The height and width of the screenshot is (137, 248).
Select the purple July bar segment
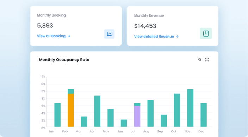click(x=137, y=116)
